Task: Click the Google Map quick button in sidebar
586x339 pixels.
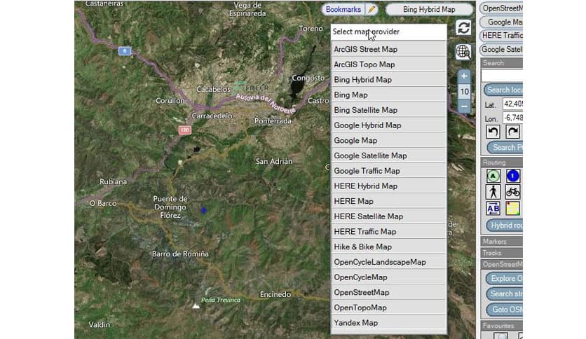Action: pos(501,22)
